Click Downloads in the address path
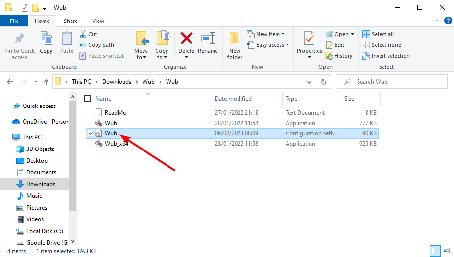This screenshot has width=454, height=257. [x=117, y=82]
